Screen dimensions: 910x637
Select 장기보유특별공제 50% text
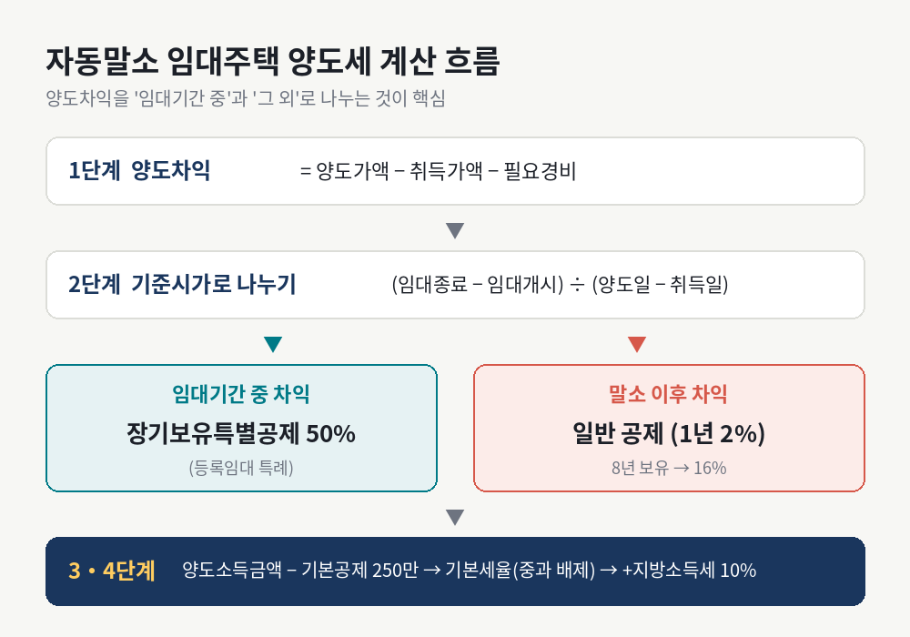click(241, 433)
